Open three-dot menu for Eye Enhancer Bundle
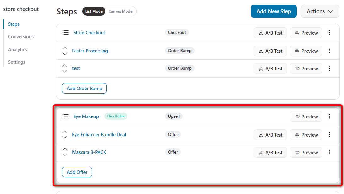 click(x=329, y=134)
